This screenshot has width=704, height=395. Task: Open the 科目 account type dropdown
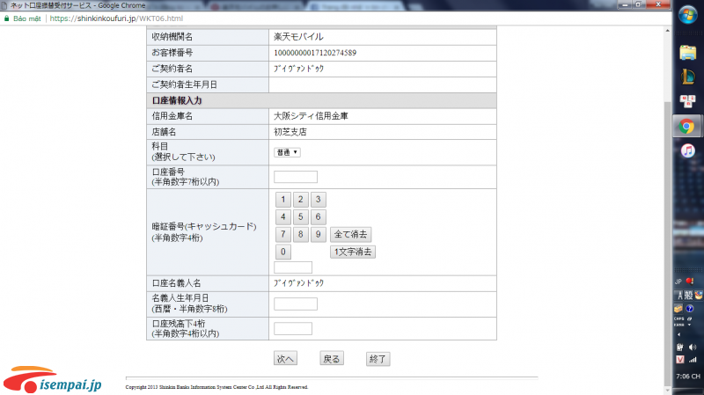(287, 152)
